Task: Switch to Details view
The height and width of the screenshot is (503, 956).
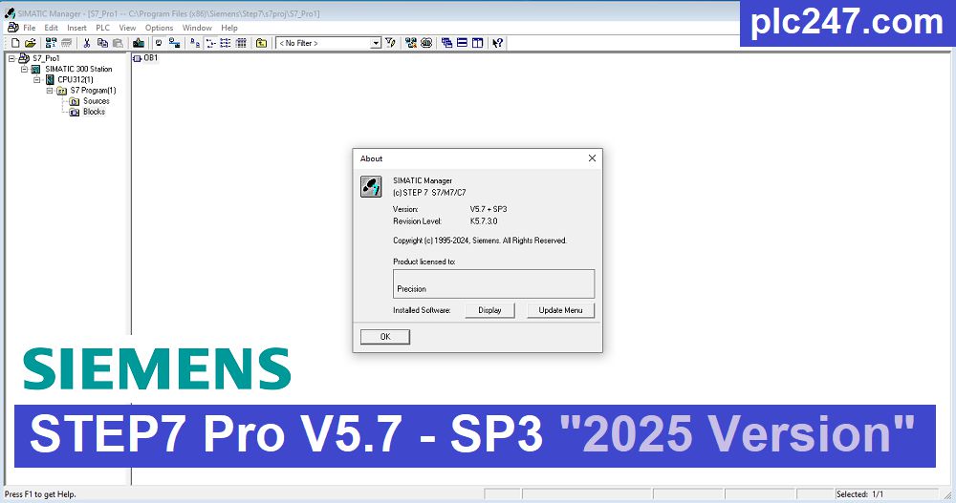Action: pyautogui.click(x=242, y=43)
